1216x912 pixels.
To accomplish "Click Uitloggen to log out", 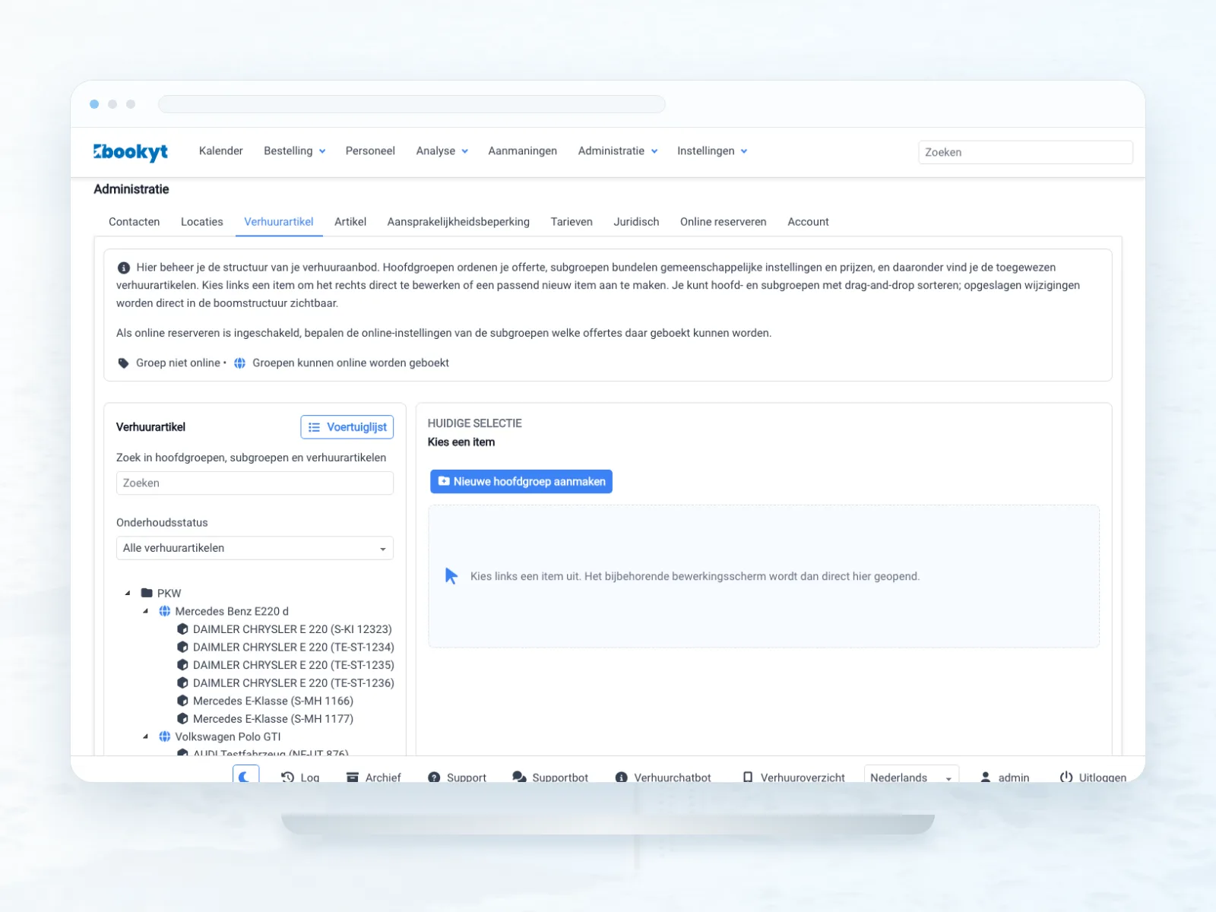I will [1093, 777].
